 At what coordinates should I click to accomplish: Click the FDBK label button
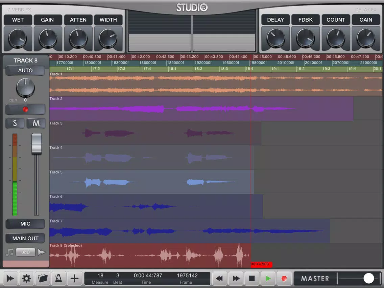click(x=305, y=20)
